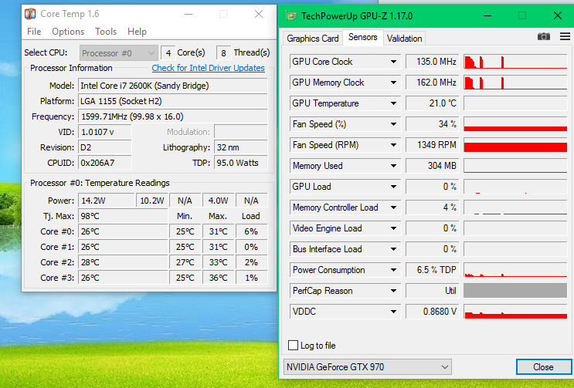Enable the Log to file checkbox
This screenshot has height=388, width=574.
[293, 346]
